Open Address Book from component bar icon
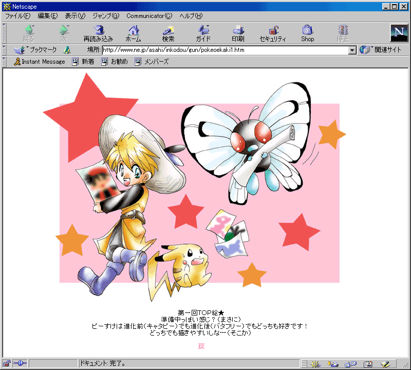The image size is (411, 370). pyautogui.click(x=368, y=364)
